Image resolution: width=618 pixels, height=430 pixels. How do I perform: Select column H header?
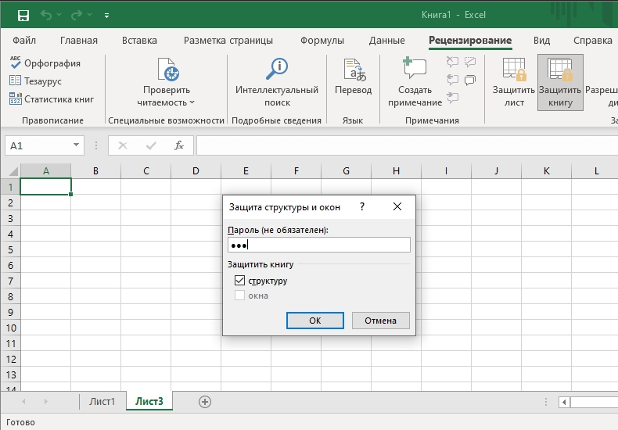(x=396, y=171)
